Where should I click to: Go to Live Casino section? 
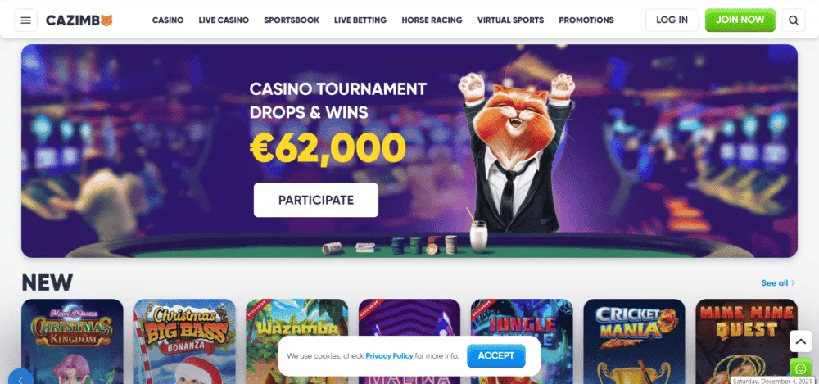224,20
